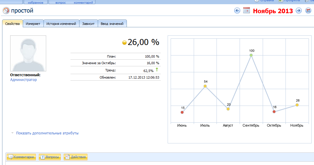Screen dimensions: 314x165
Task: Open the Ввод значений tab
Action: coord(112,24)
